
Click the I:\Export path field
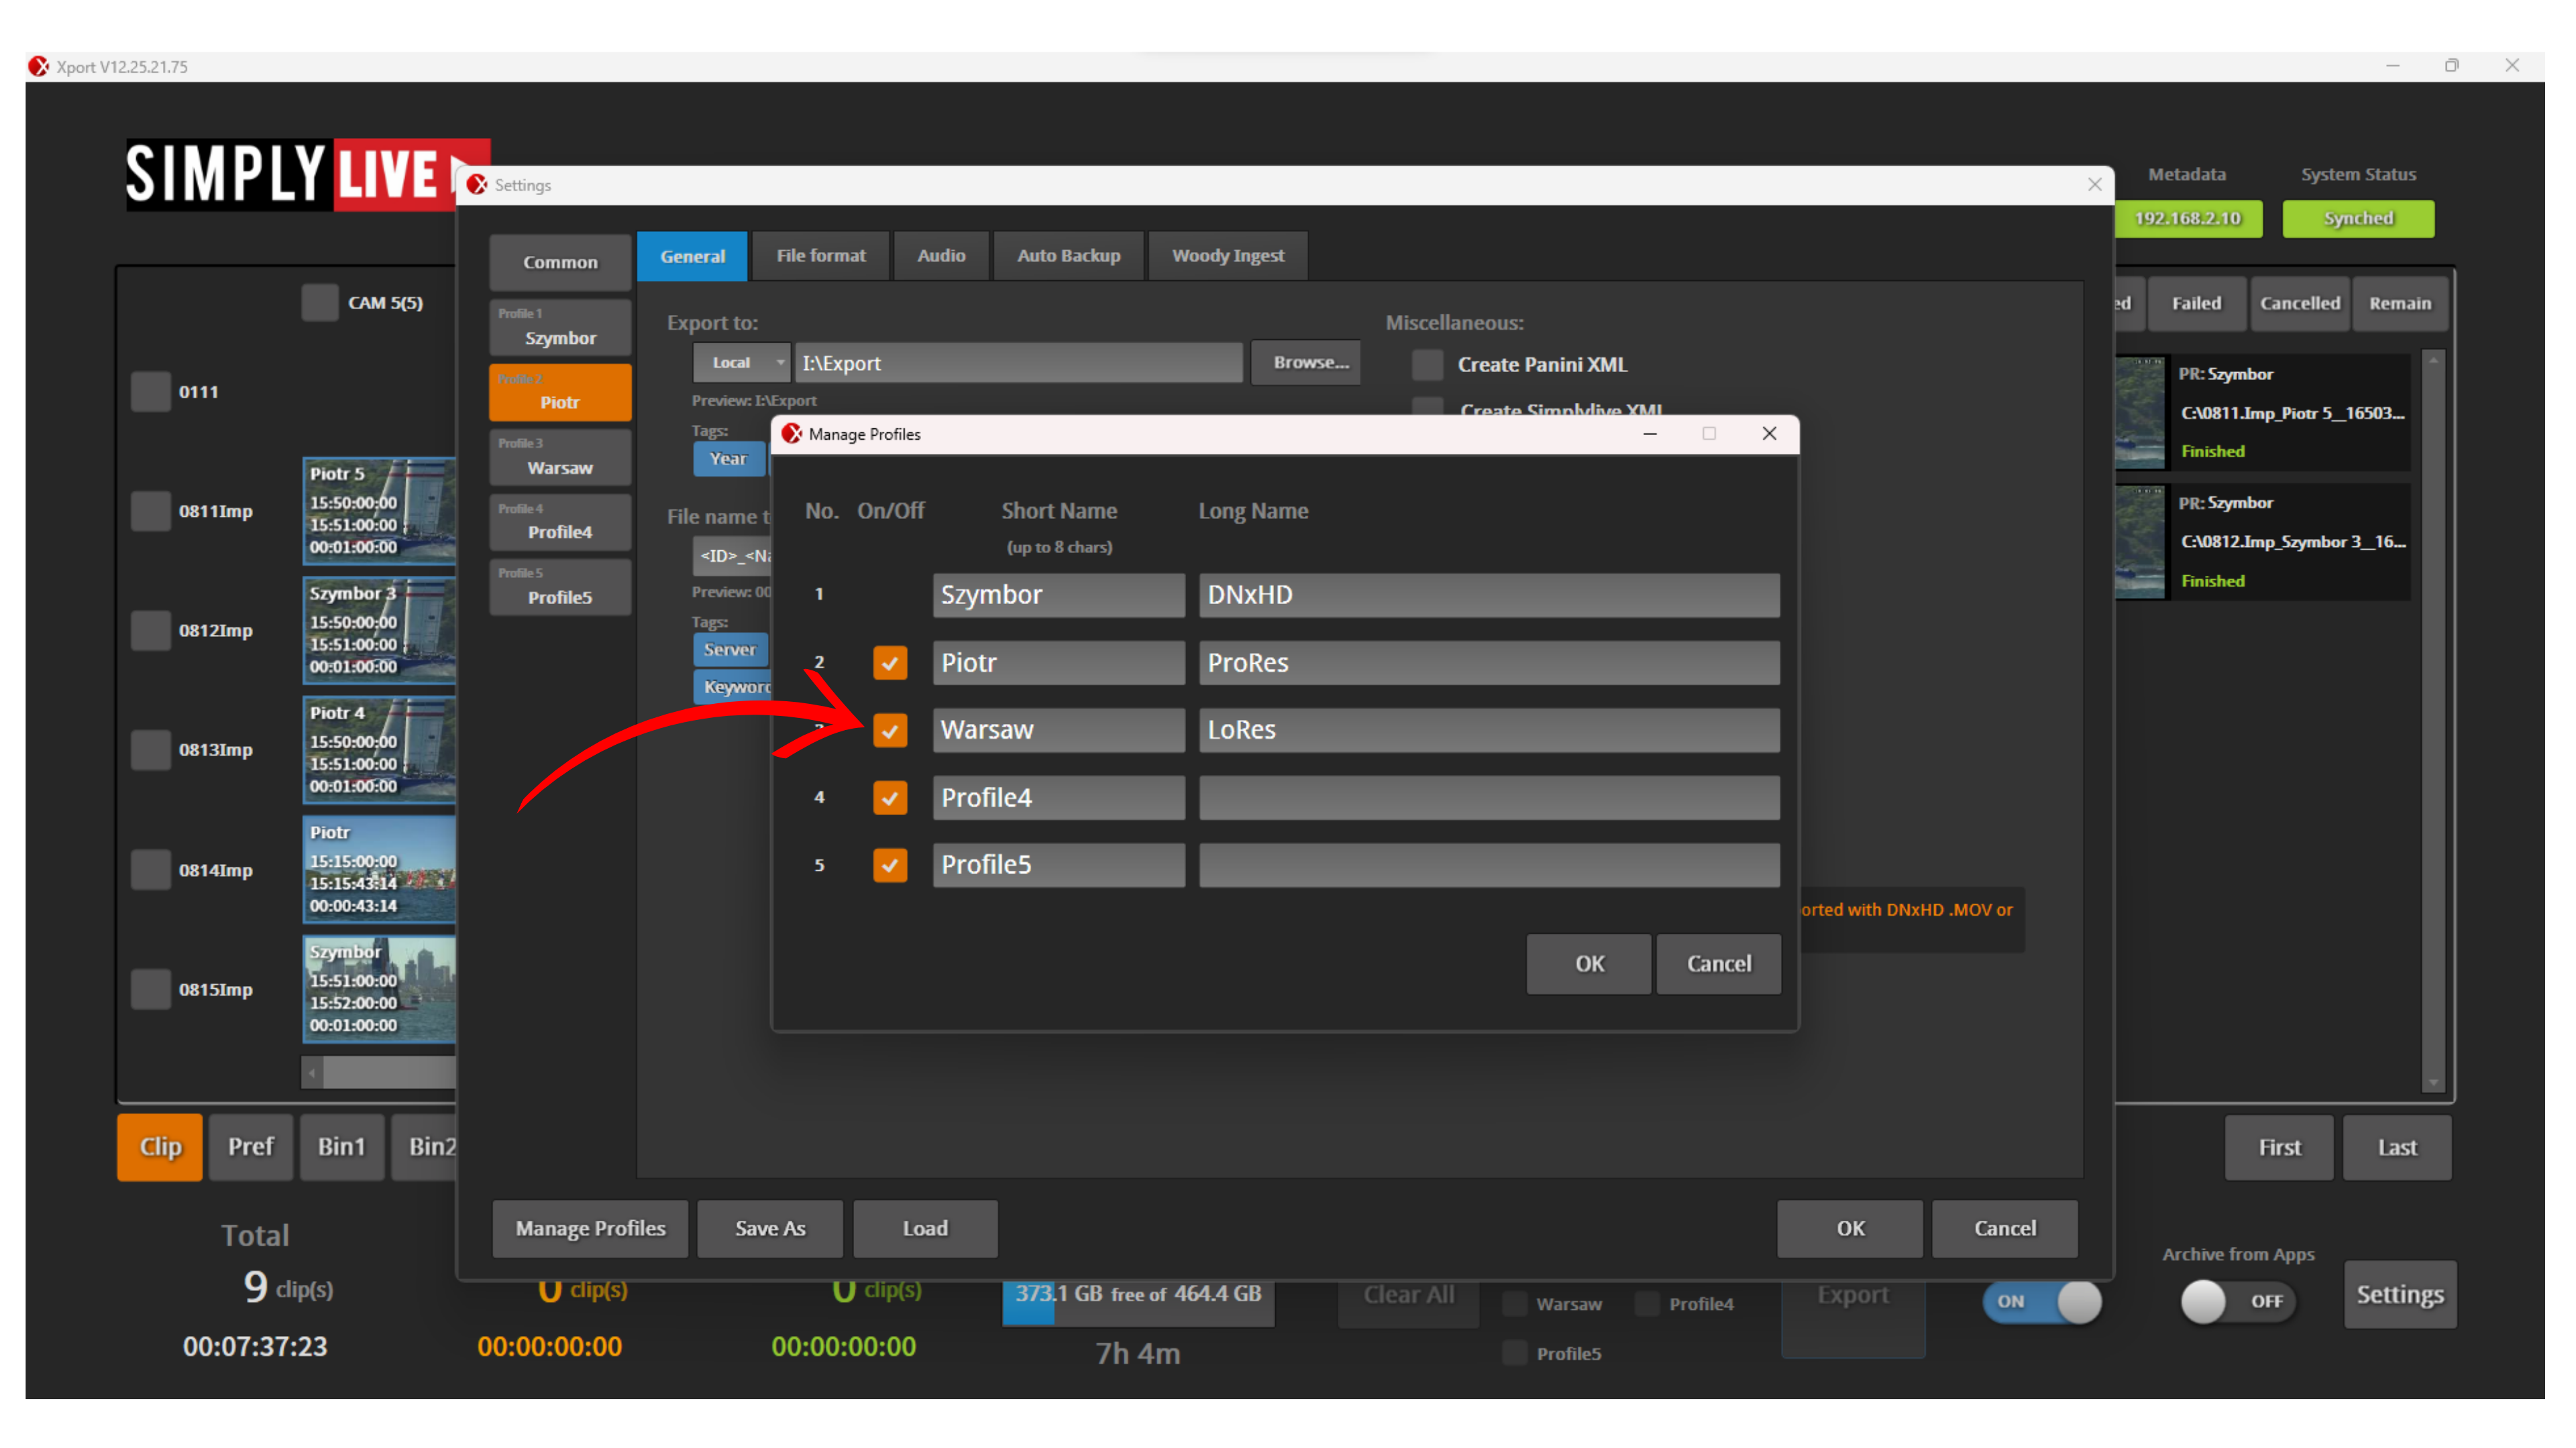[1019, 363]
